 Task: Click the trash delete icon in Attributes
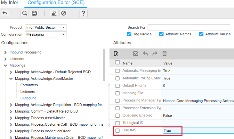coord(165,53)
